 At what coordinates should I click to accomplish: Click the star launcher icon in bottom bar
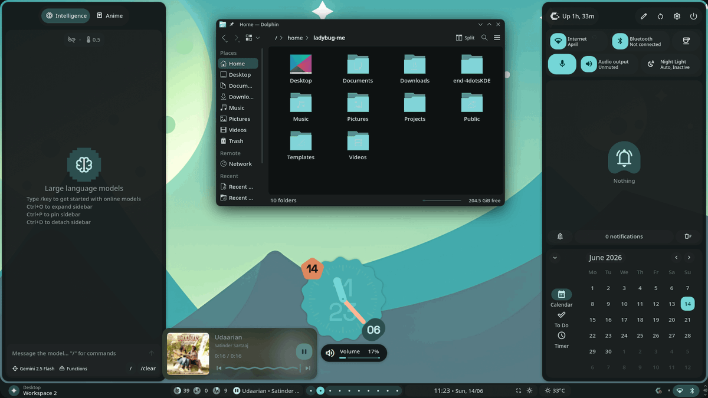(x=14, y=390)
